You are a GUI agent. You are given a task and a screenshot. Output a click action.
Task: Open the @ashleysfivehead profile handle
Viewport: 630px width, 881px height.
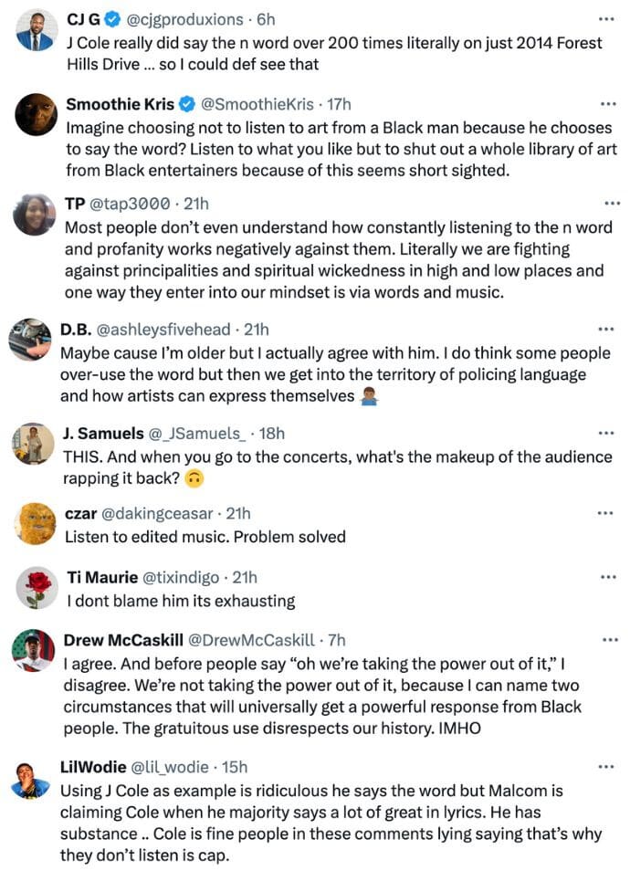click(x=163, y=330)
